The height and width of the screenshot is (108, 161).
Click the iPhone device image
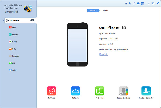78,44
